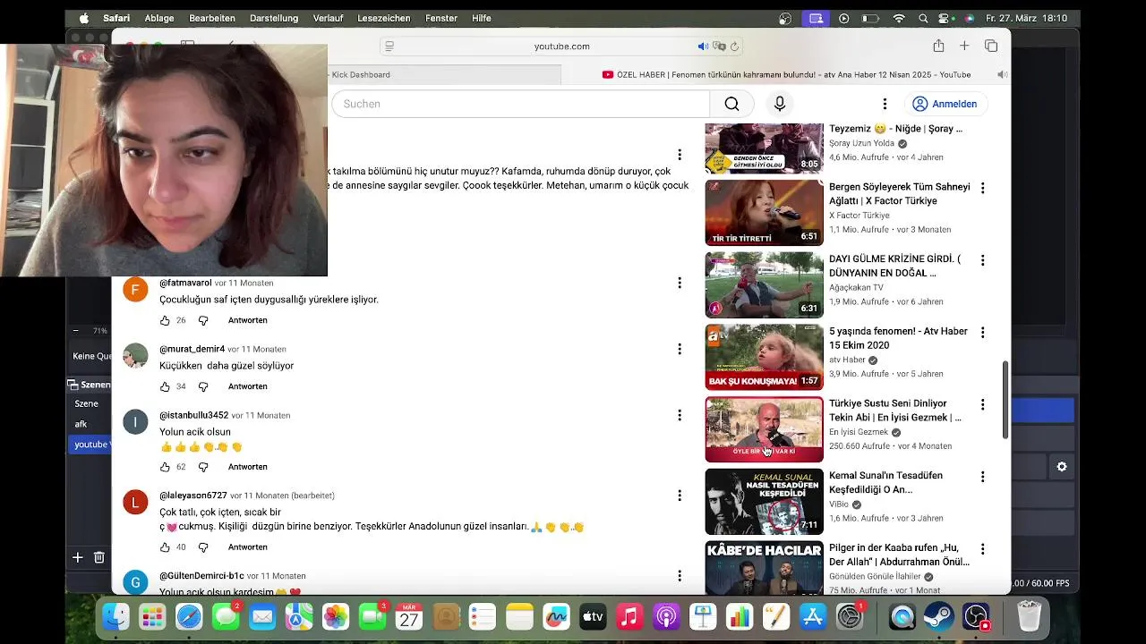The height and width of the screenshot is (644, 1146).
Task: Click the screen mirroring menu bar icon
Action: [816, 18]
